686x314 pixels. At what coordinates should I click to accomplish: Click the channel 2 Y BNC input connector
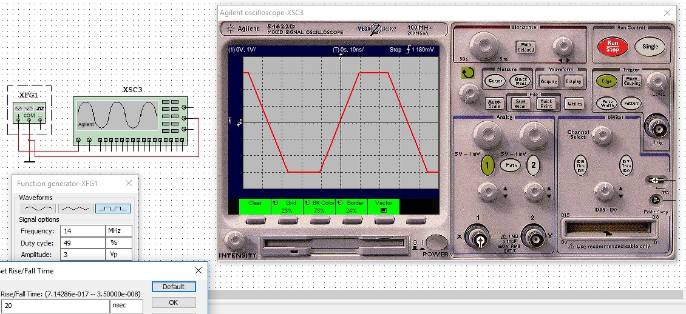click(x=533, y=236)
